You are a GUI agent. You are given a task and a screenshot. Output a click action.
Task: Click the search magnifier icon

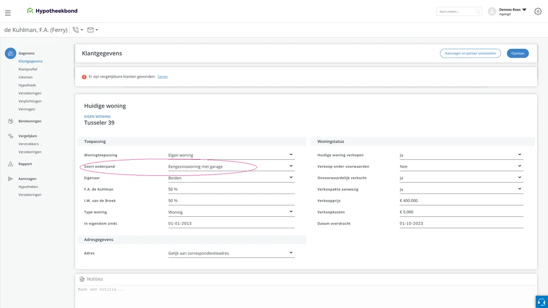point(478,11)
